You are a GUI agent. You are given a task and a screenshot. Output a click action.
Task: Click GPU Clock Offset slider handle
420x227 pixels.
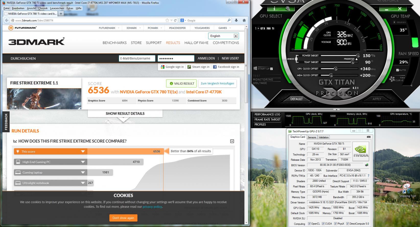click(x=336, y=69)
